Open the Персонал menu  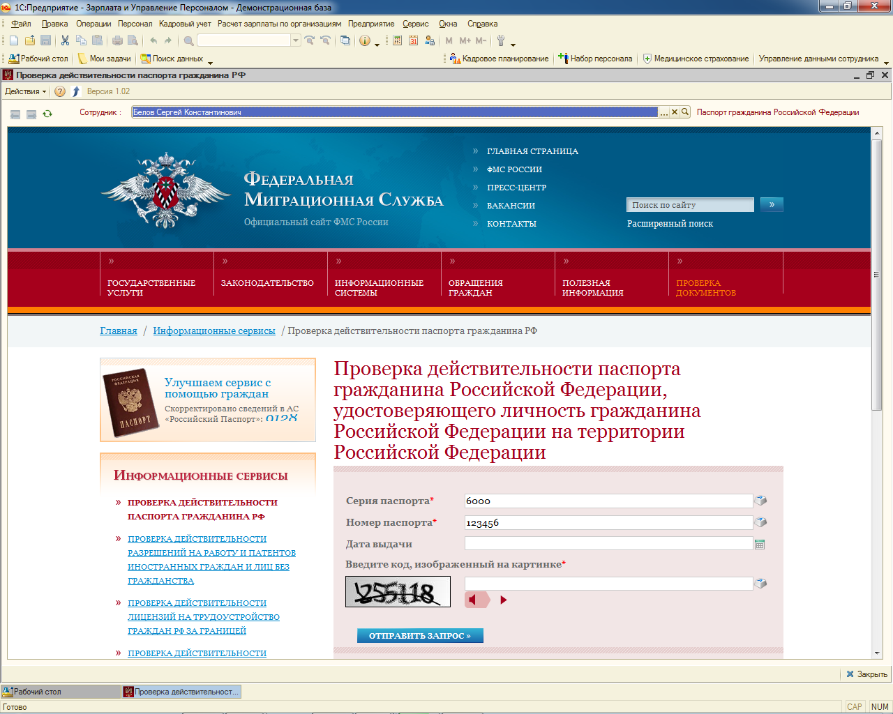pos(135,24)
